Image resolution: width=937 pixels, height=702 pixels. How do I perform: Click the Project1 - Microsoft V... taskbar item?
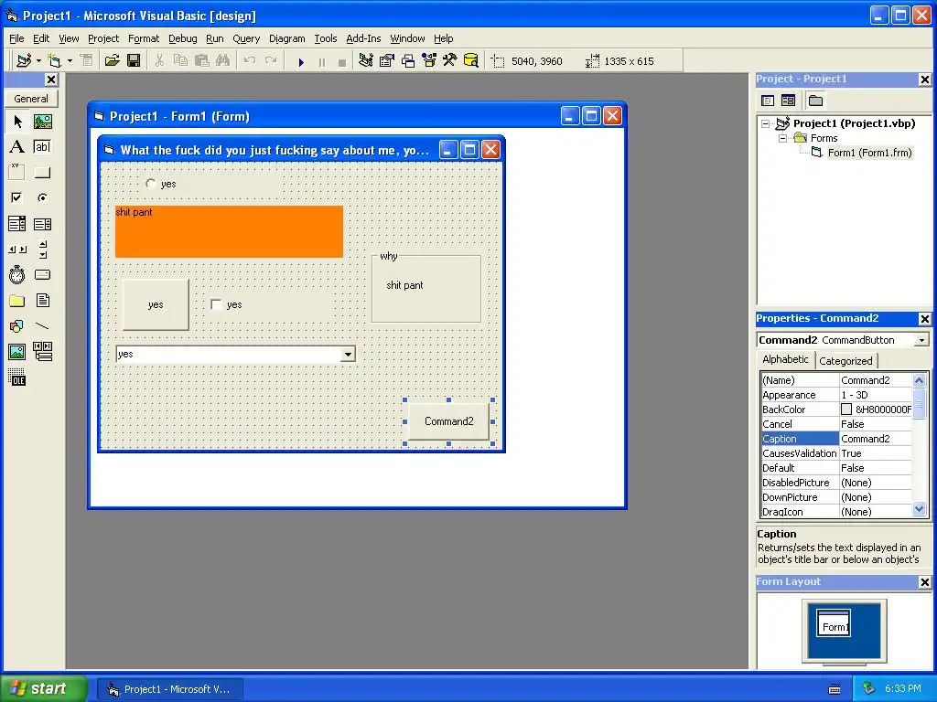[x=169, y=689]
